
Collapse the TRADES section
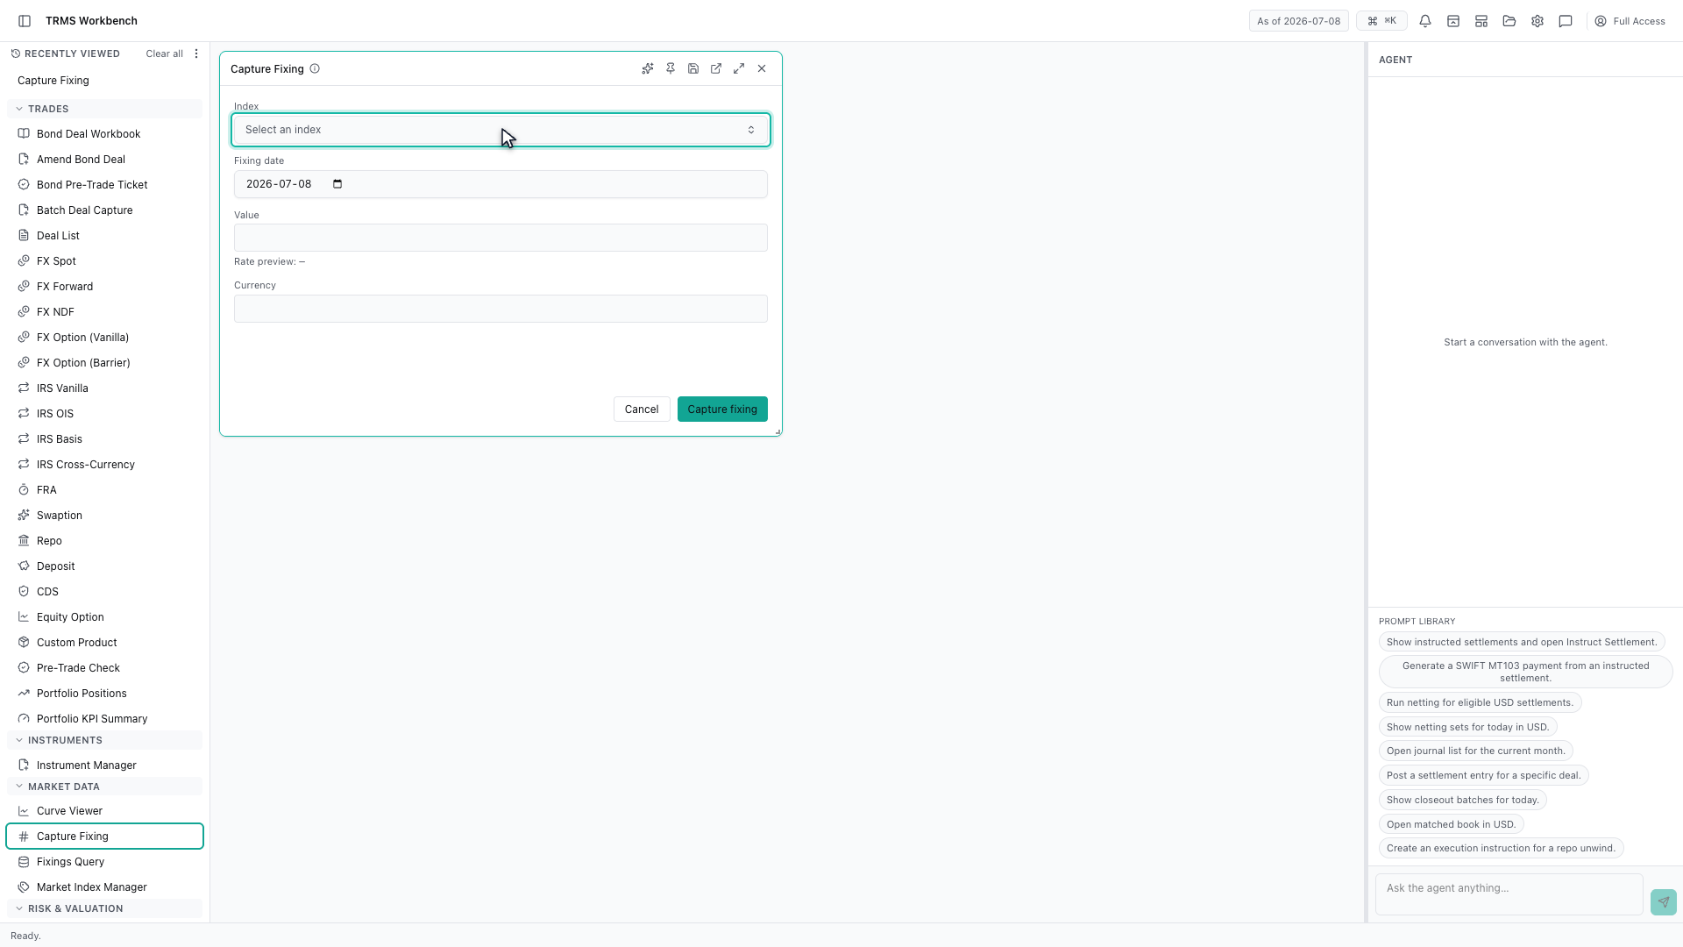point(104,109)
